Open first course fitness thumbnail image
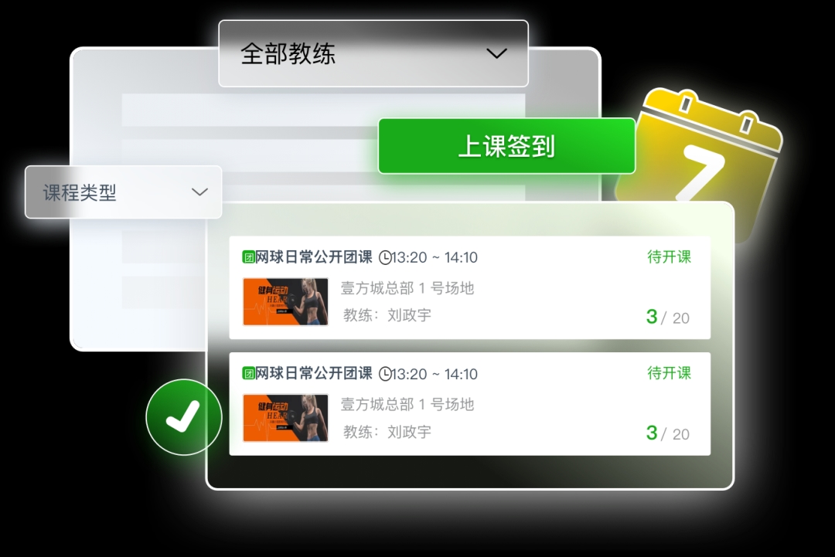 tap(285, 301)
